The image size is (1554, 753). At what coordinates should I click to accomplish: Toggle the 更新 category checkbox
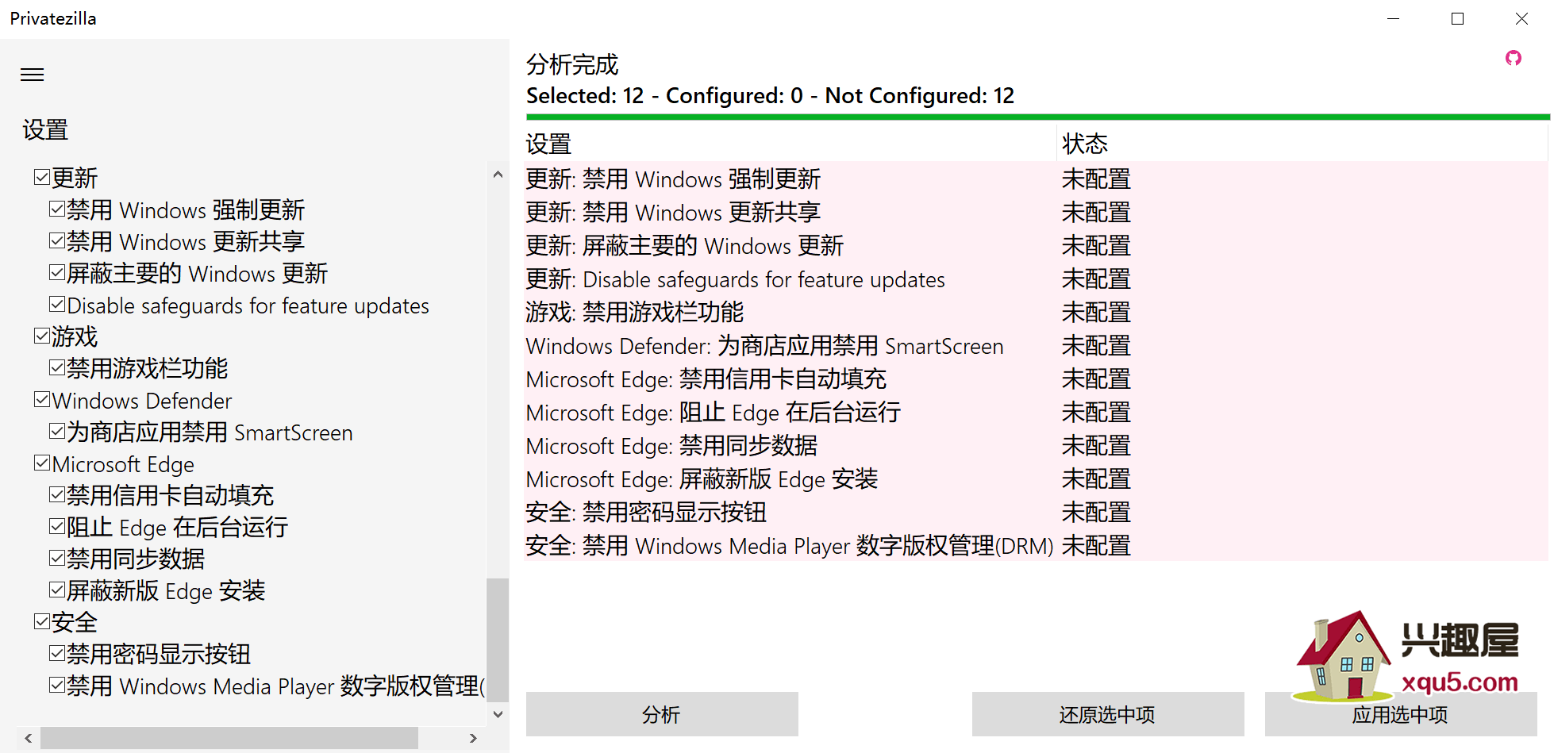pyautogui.click(x=42, y=177)
